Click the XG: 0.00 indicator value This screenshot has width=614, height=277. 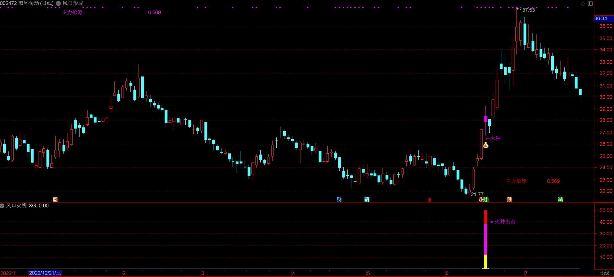39,206
